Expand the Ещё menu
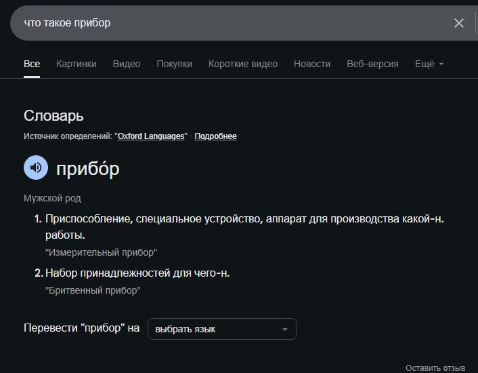Screen dimensions: 478x373 [x=429, y=64]
